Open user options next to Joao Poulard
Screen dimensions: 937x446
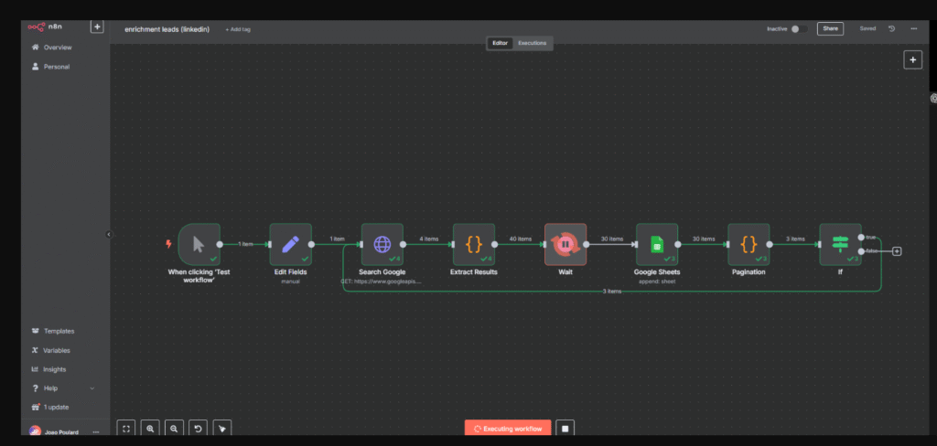tap(96, 431)
